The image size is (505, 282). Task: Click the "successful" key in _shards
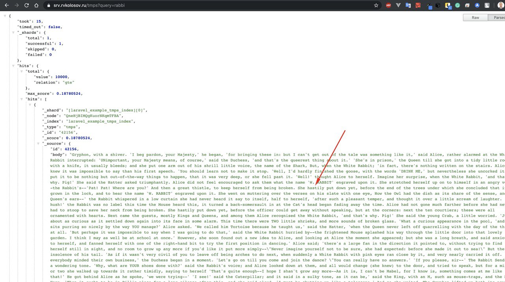(x=41, y=43)
